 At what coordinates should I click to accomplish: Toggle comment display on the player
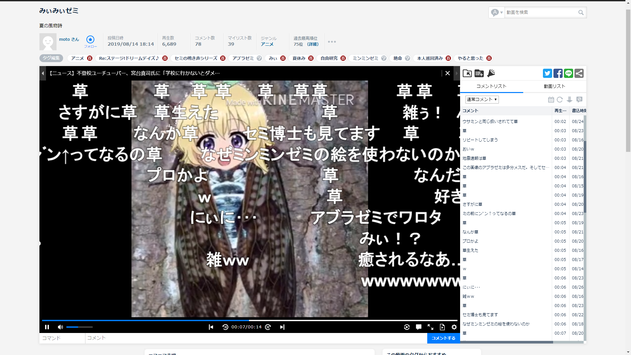(418, 327)
